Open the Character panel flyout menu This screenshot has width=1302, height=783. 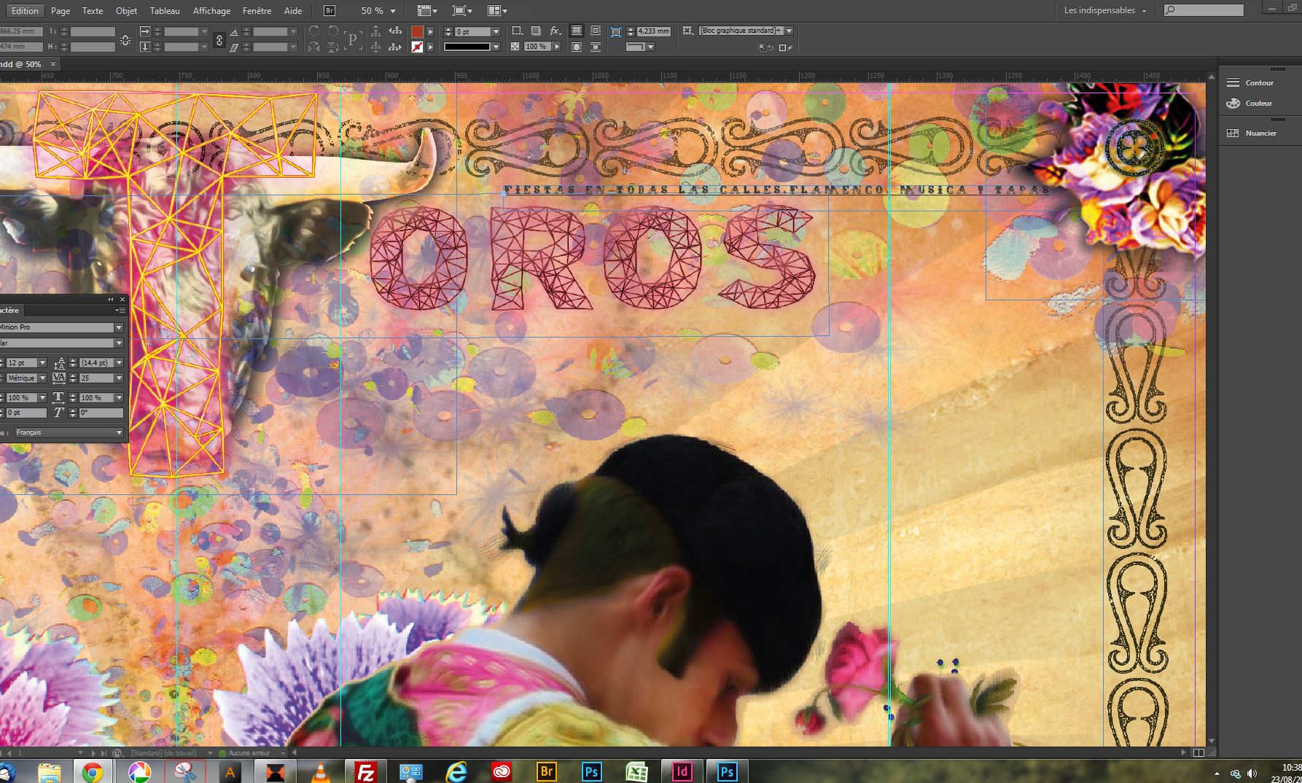(121, 311)
